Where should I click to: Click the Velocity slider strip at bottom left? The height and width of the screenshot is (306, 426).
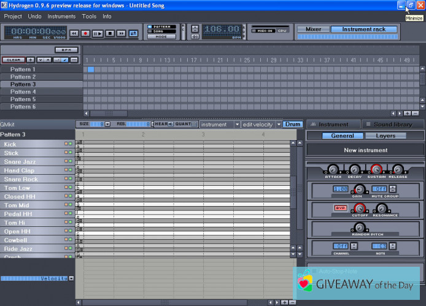[34, 278]
